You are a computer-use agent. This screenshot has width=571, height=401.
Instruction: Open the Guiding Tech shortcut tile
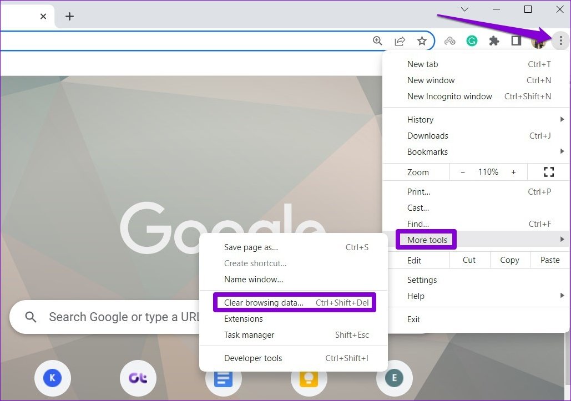pos(138,378)
